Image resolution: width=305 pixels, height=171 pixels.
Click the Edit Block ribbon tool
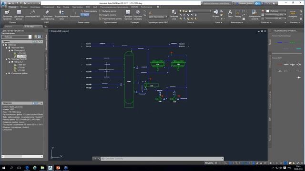(61, 15)
